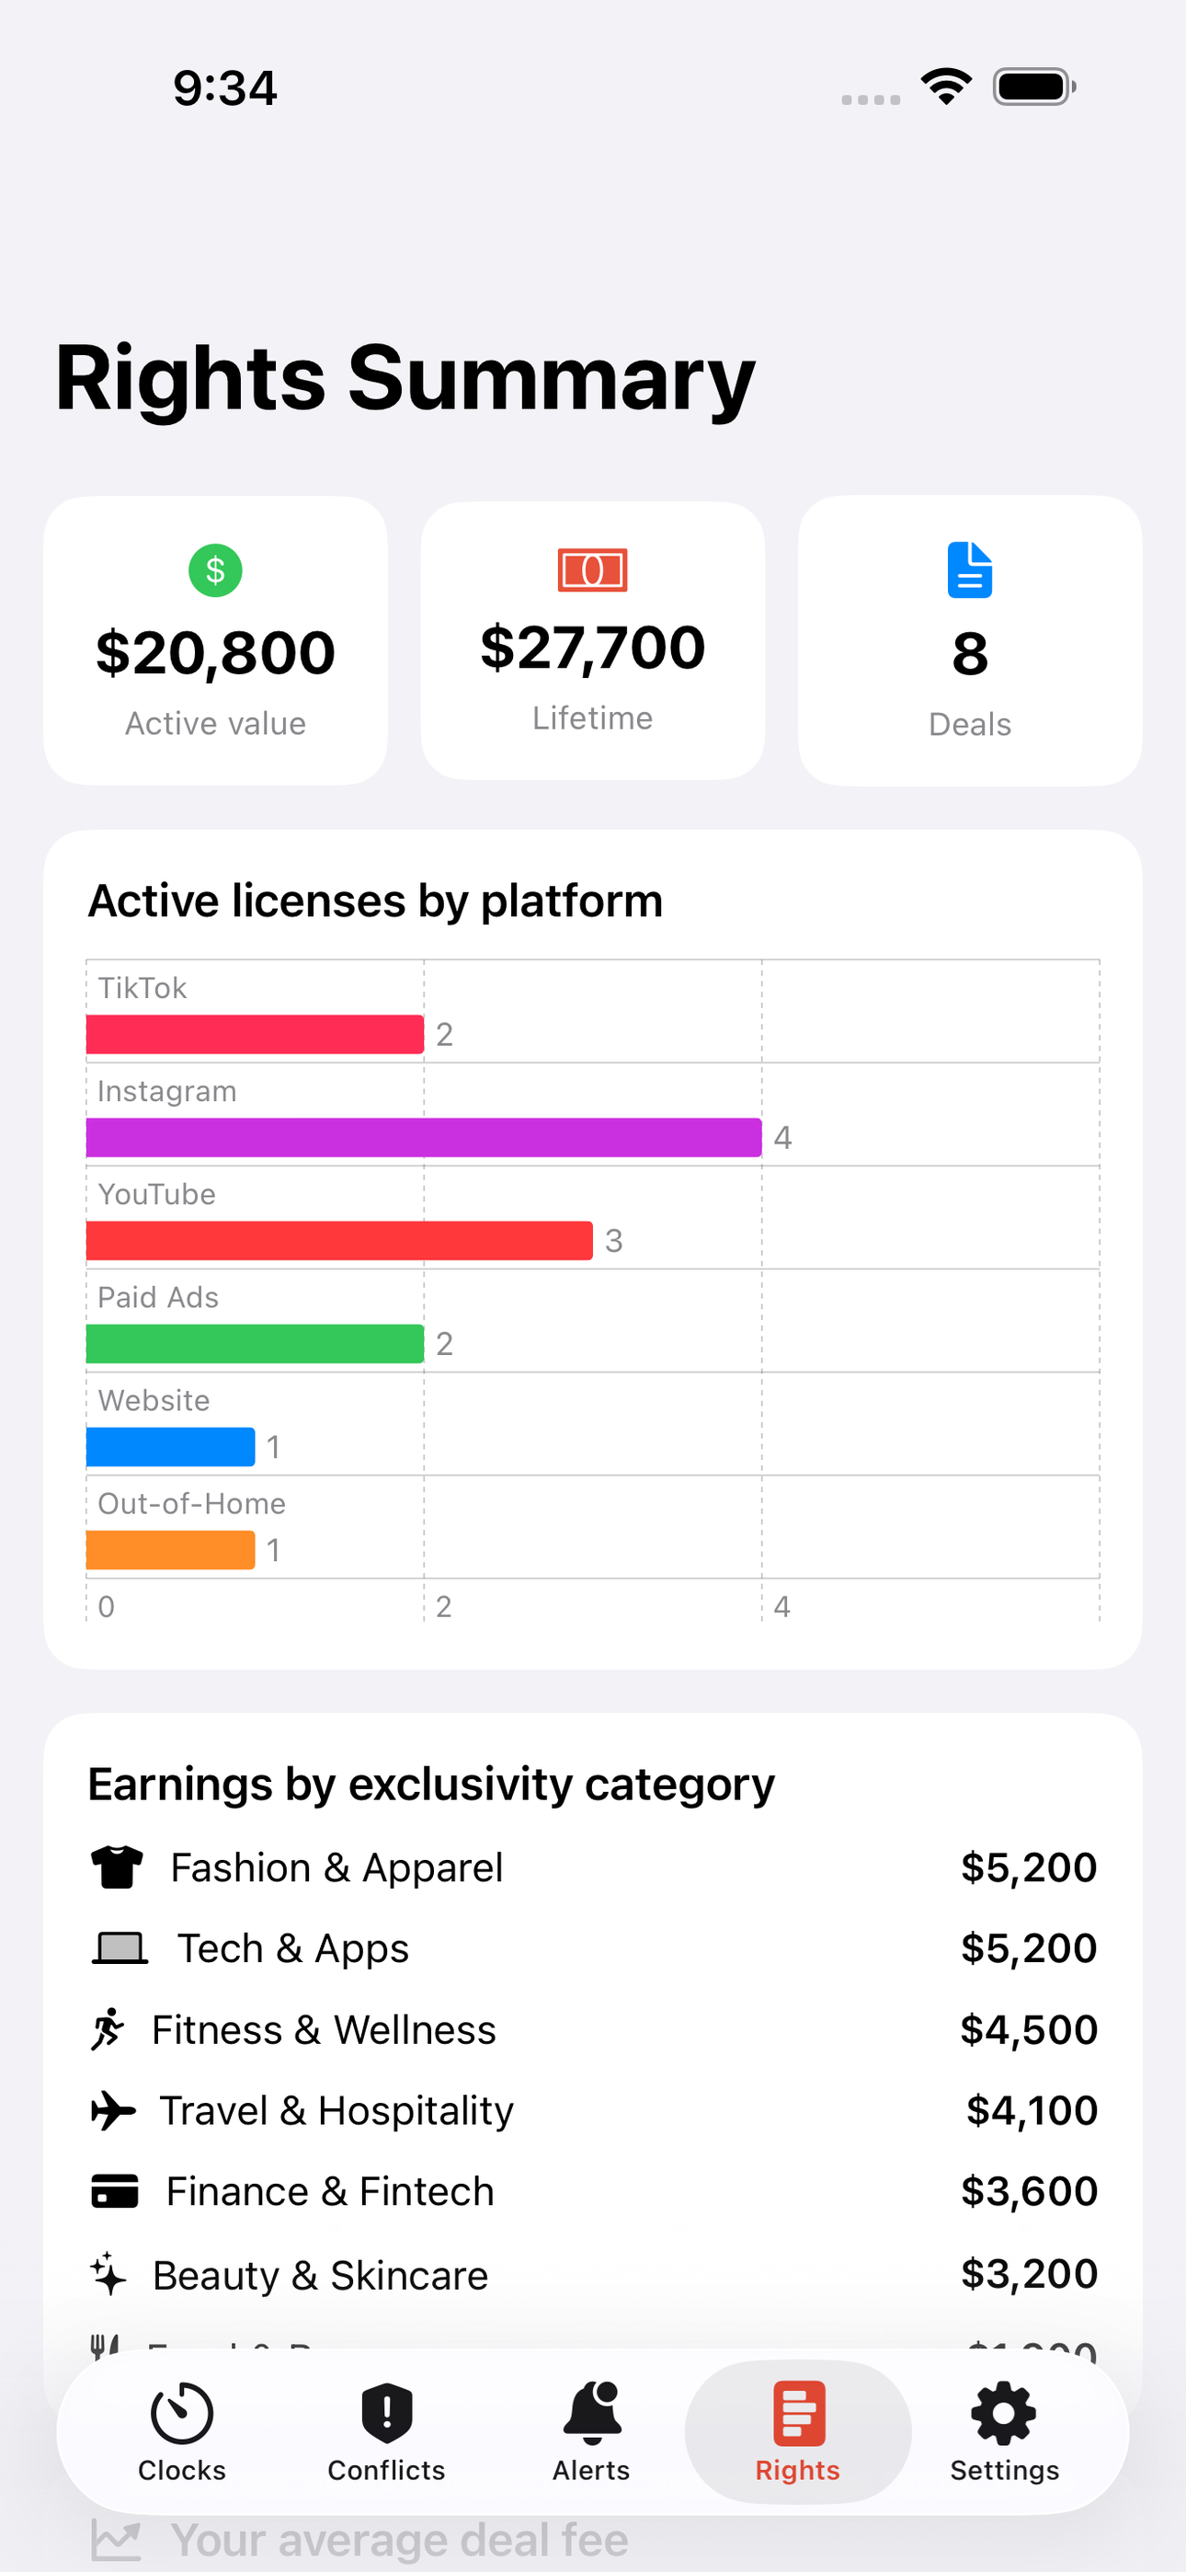Tap the TikTok chart label
1186x2572 pixels.
pos(142,987)
